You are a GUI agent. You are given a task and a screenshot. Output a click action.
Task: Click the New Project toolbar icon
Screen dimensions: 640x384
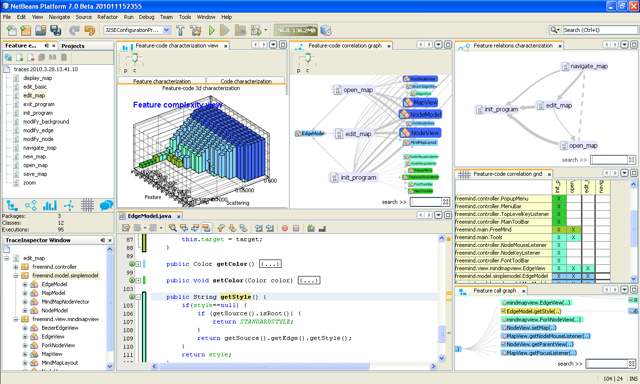click(x=26, y=30)
